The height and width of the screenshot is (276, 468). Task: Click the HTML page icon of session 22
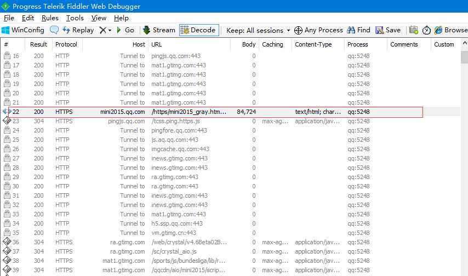pos(7,112)
